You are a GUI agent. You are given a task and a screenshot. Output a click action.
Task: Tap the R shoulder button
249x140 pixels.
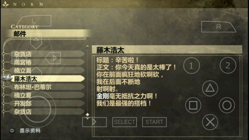pos(219,27)
